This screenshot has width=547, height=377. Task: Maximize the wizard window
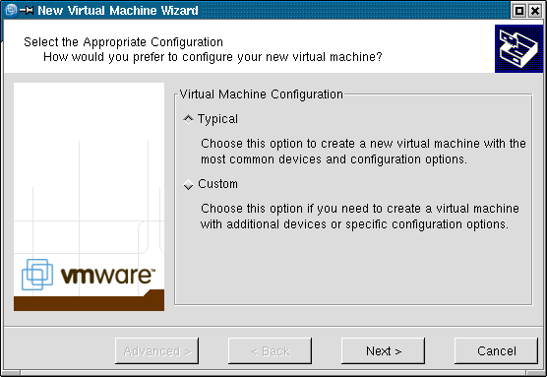click(x=519, y=11)
